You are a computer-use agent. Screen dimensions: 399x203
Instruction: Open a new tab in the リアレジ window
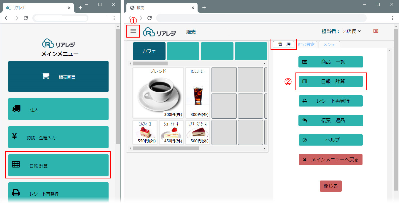(x=80, y=8)
